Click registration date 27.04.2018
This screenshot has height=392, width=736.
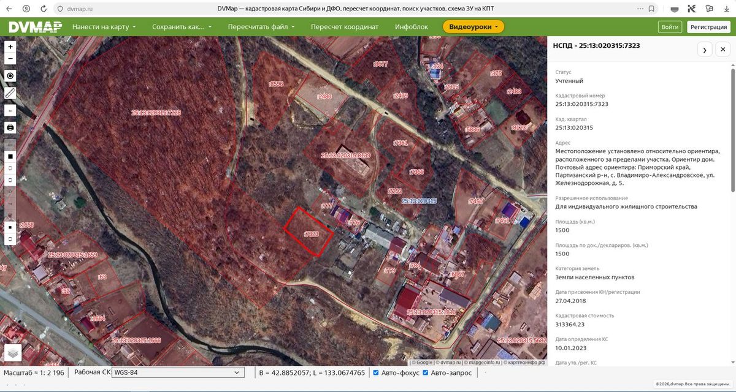pos(569,301)
